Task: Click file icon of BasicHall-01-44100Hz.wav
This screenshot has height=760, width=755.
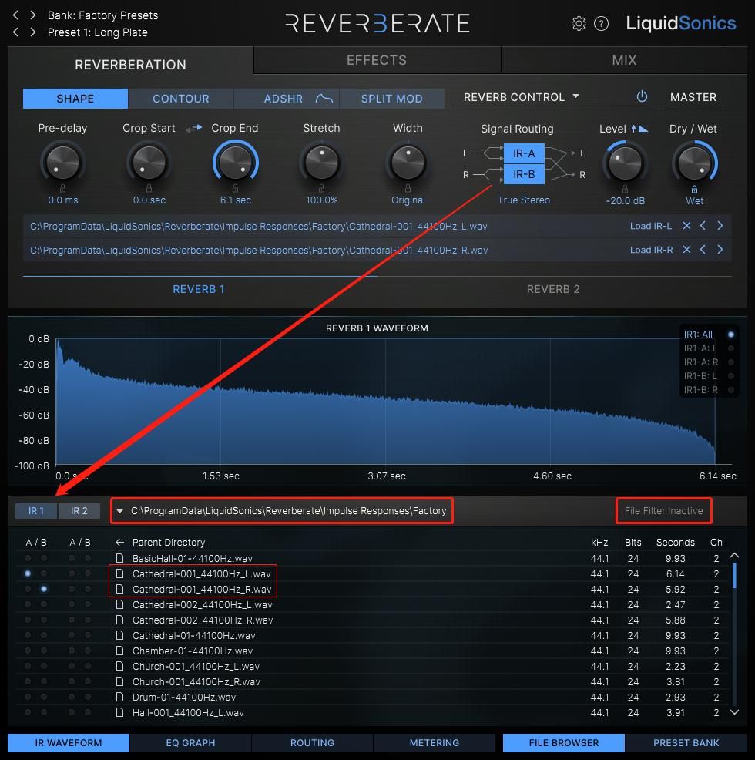Action: point(119,558)
